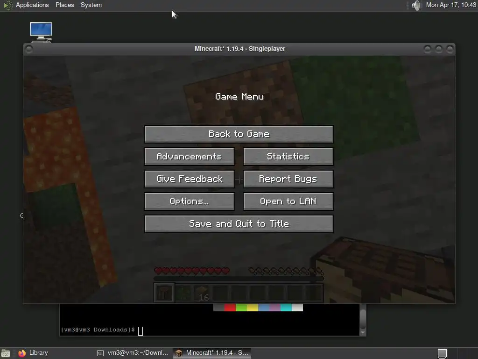Viewport: 478px width, 359px height.
Task: Choose Save and Quit to Title
Action: click(239, 224)
